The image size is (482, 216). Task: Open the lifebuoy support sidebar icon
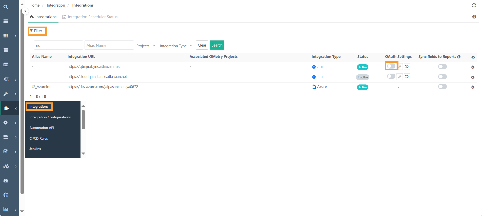point(6,195)
